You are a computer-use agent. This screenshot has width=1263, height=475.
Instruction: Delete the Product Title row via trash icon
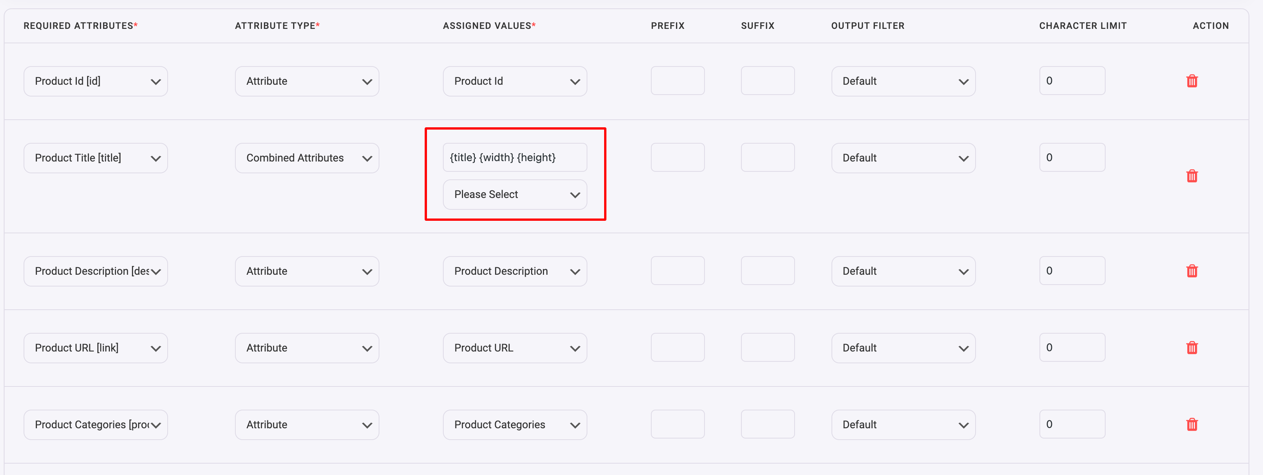pyautogui.click(x=1192, y=176)
